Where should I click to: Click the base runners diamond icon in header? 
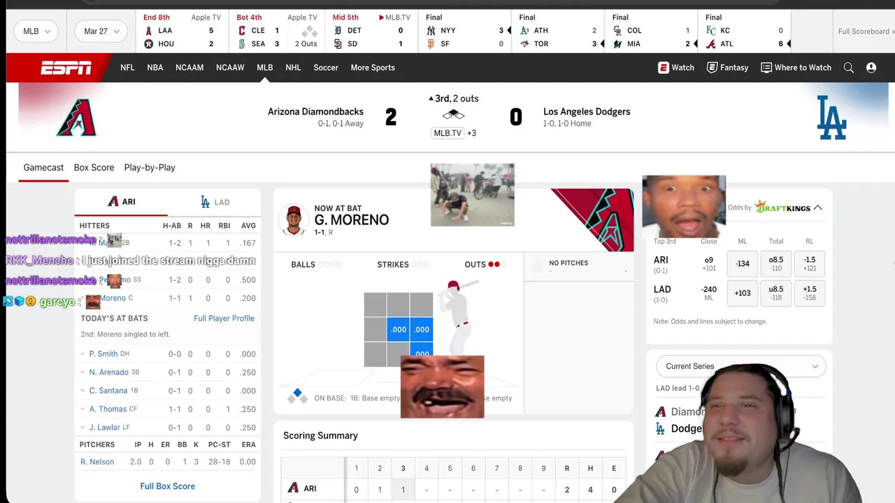[453, 115]
